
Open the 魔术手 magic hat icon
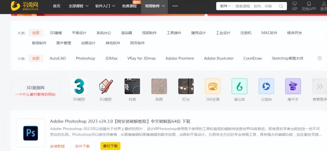(293, 86)
